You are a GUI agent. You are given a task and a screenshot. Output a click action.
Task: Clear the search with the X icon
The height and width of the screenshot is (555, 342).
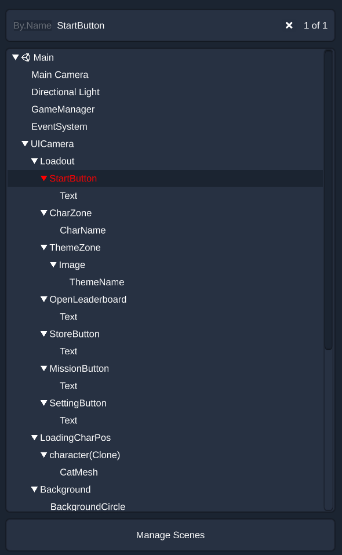pos(289,26)
